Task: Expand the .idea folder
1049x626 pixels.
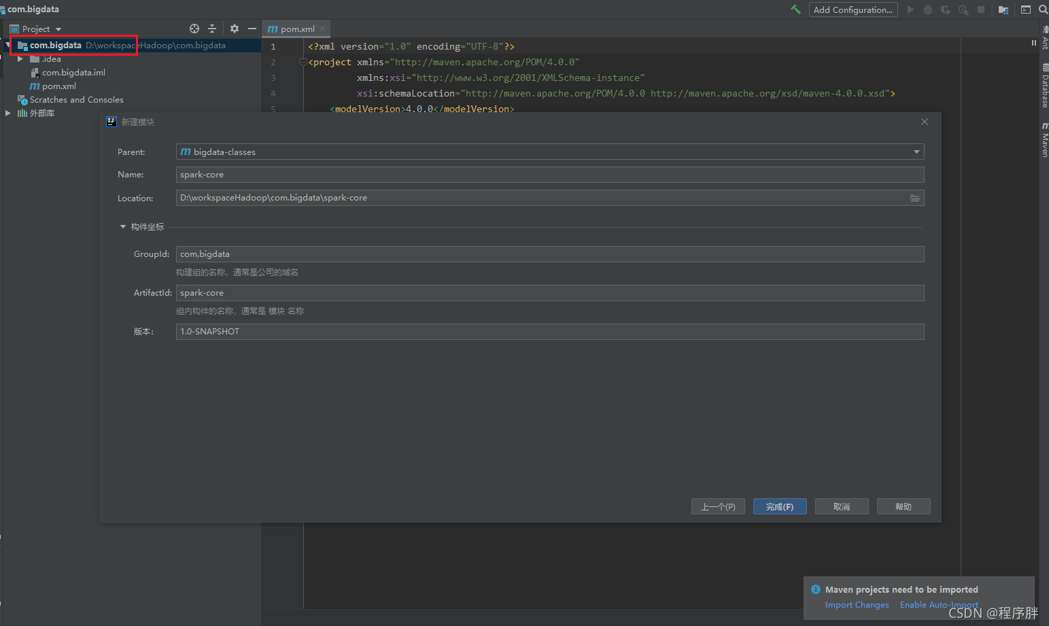Action: pos(20,59)
